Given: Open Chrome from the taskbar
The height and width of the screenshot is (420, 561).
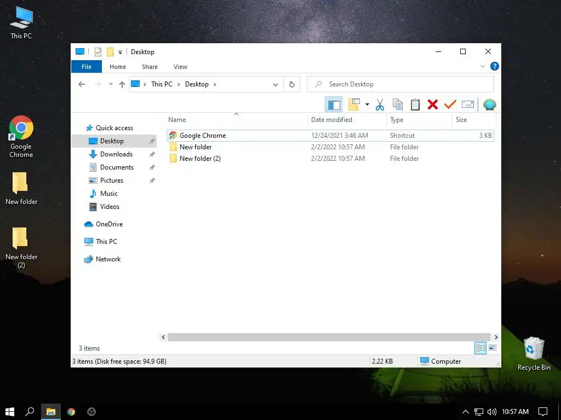Looking at the screenshot, I should [71, 412].
